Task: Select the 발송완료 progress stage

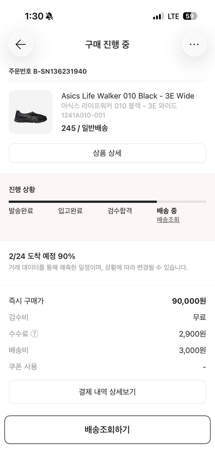Action: (x=21, y=211)
